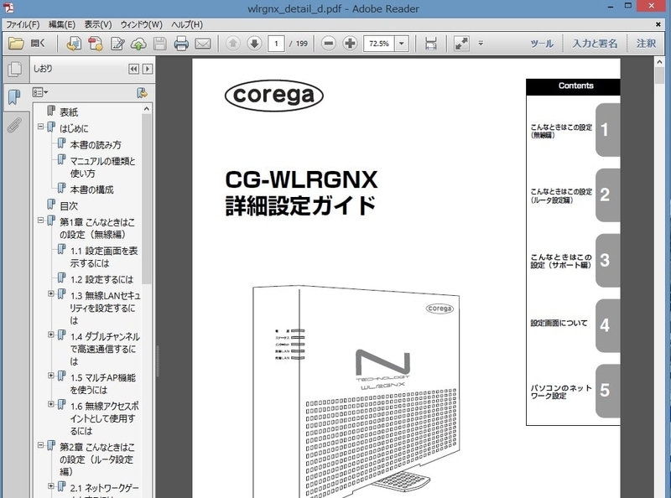Expand the 1.5 マルチAP機能 bookmark
Viewport: 671px width, 498px height.
[x=51, y=376]
